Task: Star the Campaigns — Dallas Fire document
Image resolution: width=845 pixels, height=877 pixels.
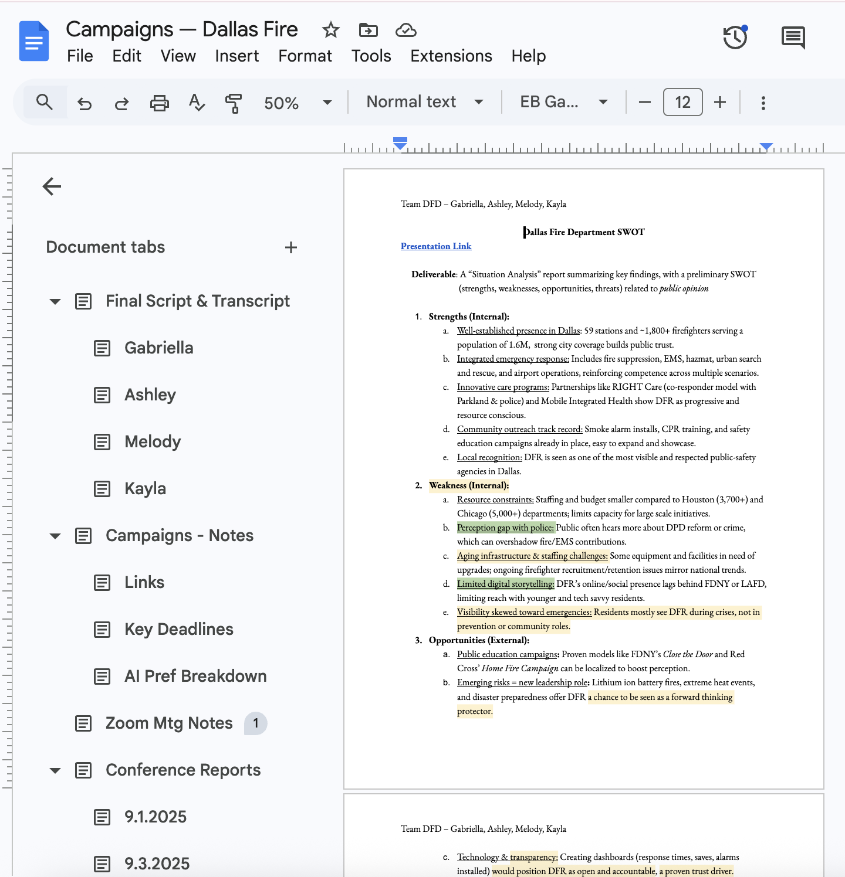Action: (x=331, y=30)
